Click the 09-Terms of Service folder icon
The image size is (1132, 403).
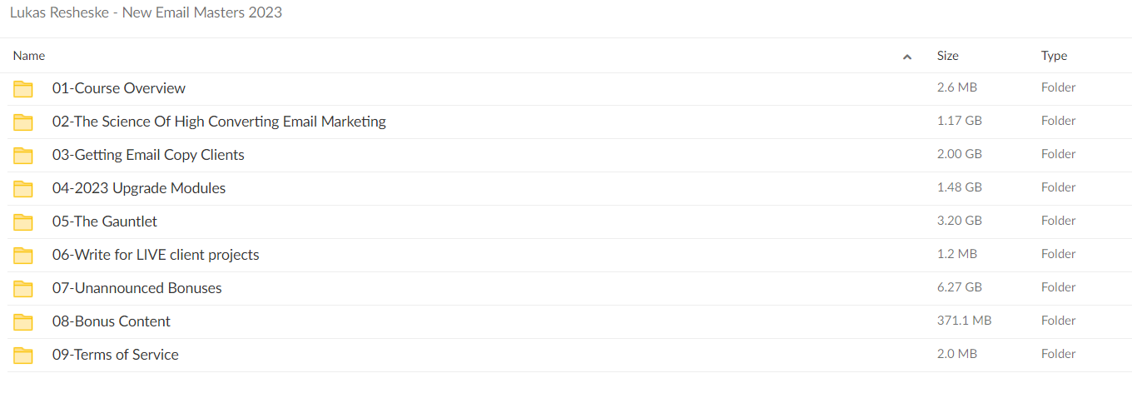(23, 356)
